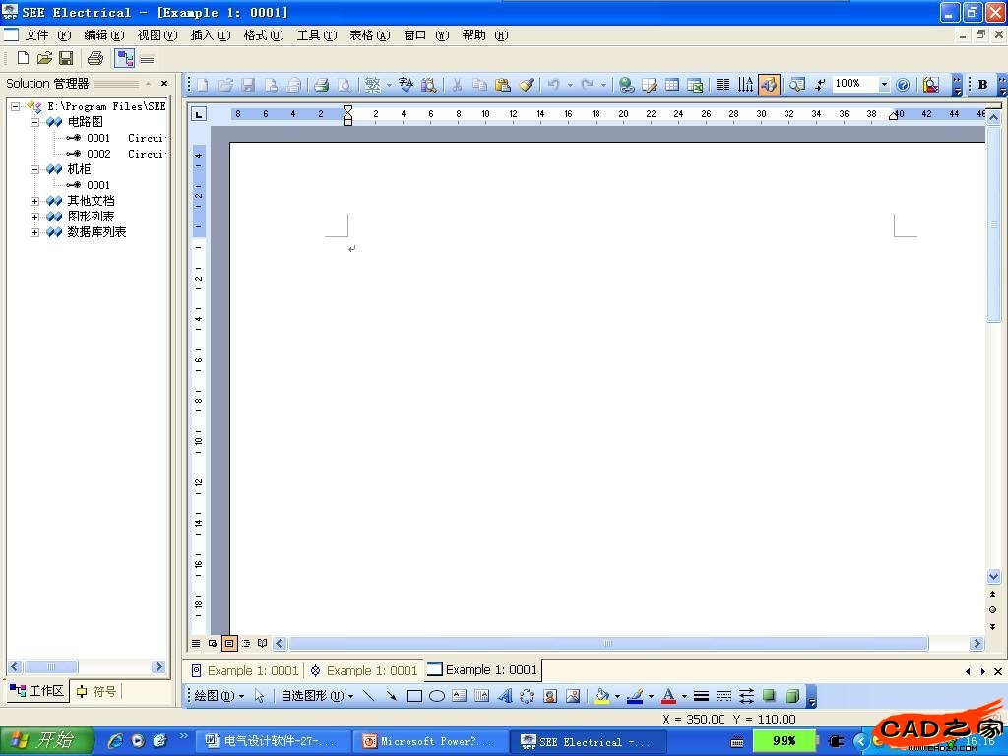Select the Rectangle drawing tool
The height and width of the screenshot is (756, 1008).
[x=413, y=696]
